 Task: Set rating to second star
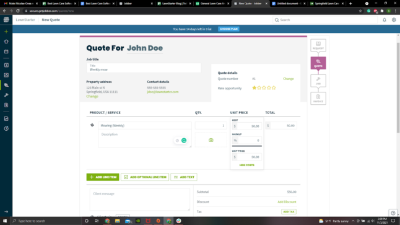[x=259, y=88]
